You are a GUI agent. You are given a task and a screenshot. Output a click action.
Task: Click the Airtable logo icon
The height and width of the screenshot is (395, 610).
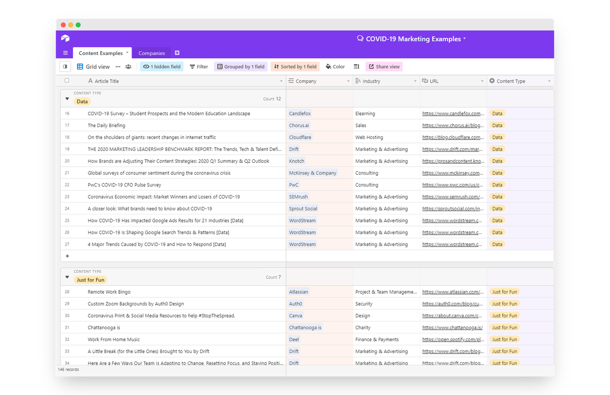coord(65,39)
